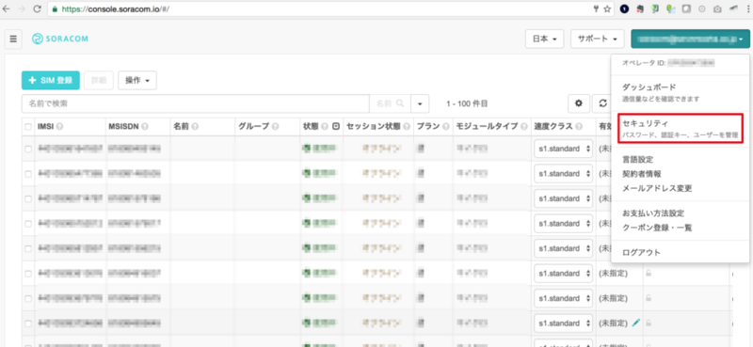The height and width of the screenshot is (347, 753).
Task: Show help for セッション状態 column
Action: tap(408, 127)
